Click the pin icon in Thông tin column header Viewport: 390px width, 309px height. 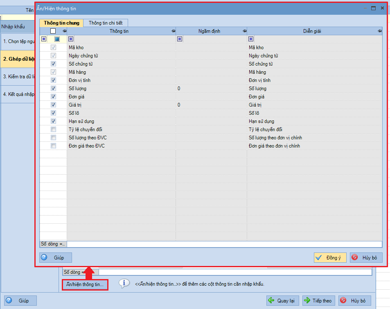pyautogui.click(x=174, y=31)
